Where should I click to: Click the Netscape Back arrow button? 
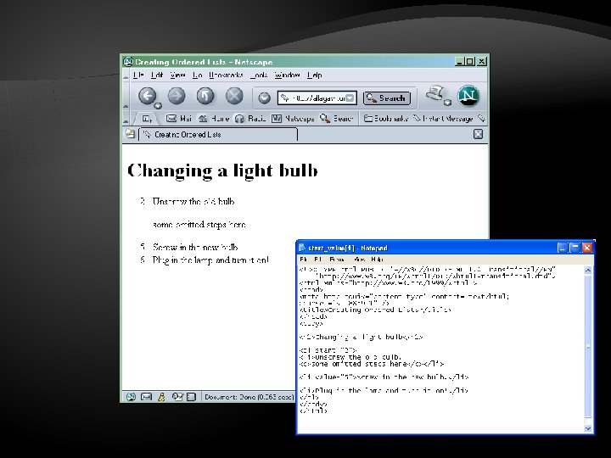(x=147, y=95)
